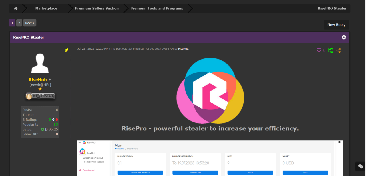Open the Marketplace breadcrumb
The image size is (366, 176).
[46, 9]
